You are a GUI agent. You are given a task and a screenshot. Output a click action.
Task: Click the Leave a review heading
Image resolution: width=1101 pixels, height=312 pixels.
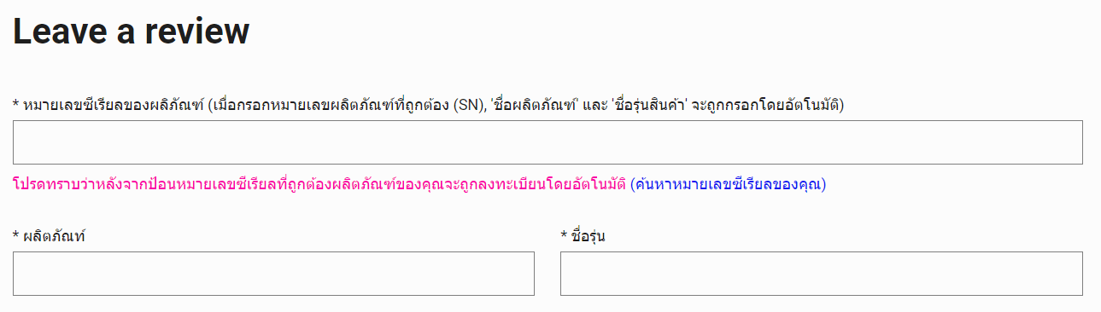131,32
